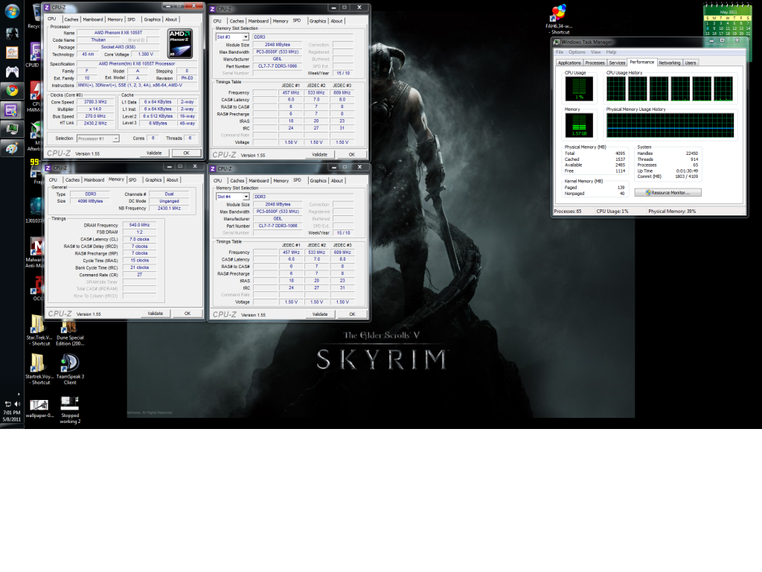This screenshot has width=762, height=572.
Task: Switch to Task Manager's Services tab
Action: click(x=617, y=63)
